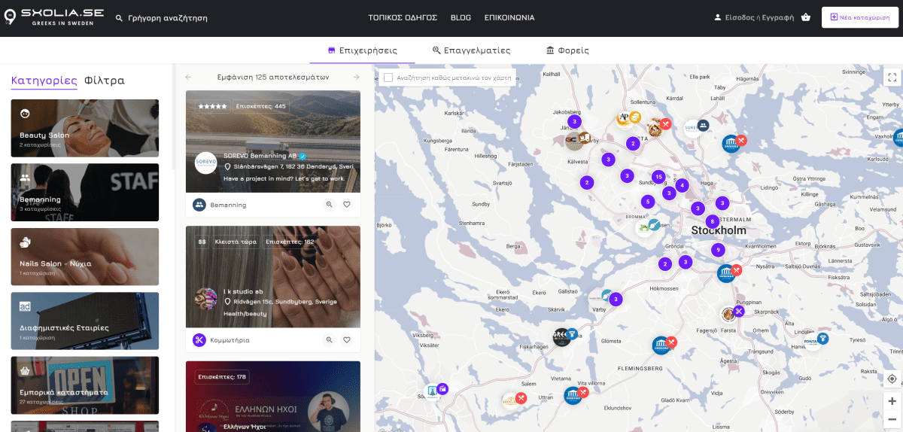
Task: Open the map cluster marker showing 5
Action: 648,202
